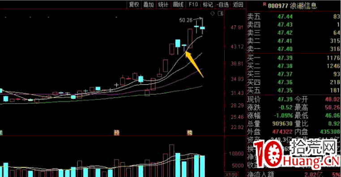The height and width of the screenshot is (177, 341).
Task: Click the 28.29 price axis label
Action: 237,106
